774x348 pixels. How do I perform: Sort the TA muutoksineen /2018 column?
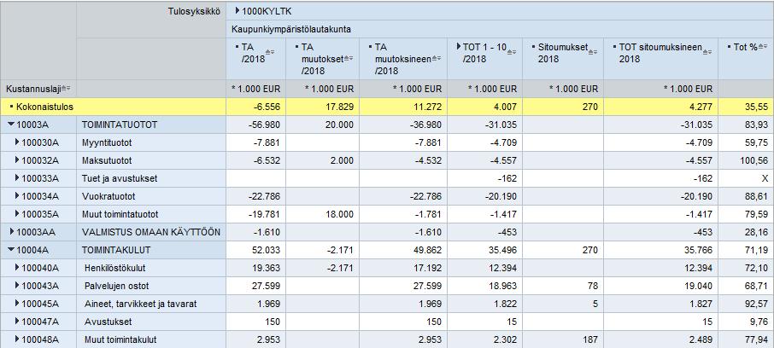click(437, 59)
